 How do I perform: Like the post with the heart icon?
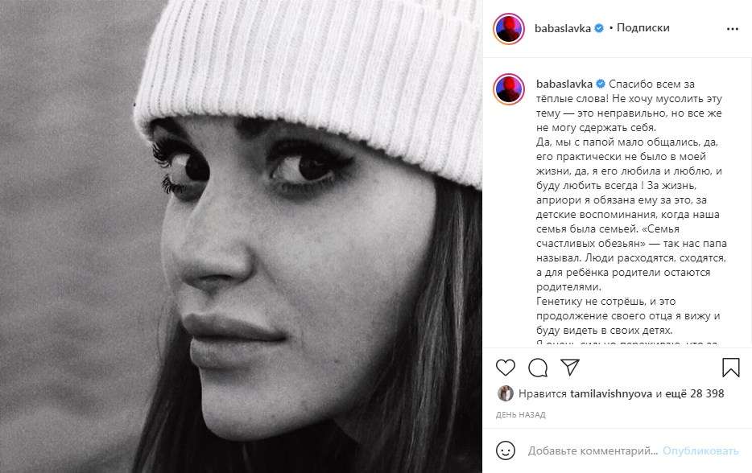[505, 368]
